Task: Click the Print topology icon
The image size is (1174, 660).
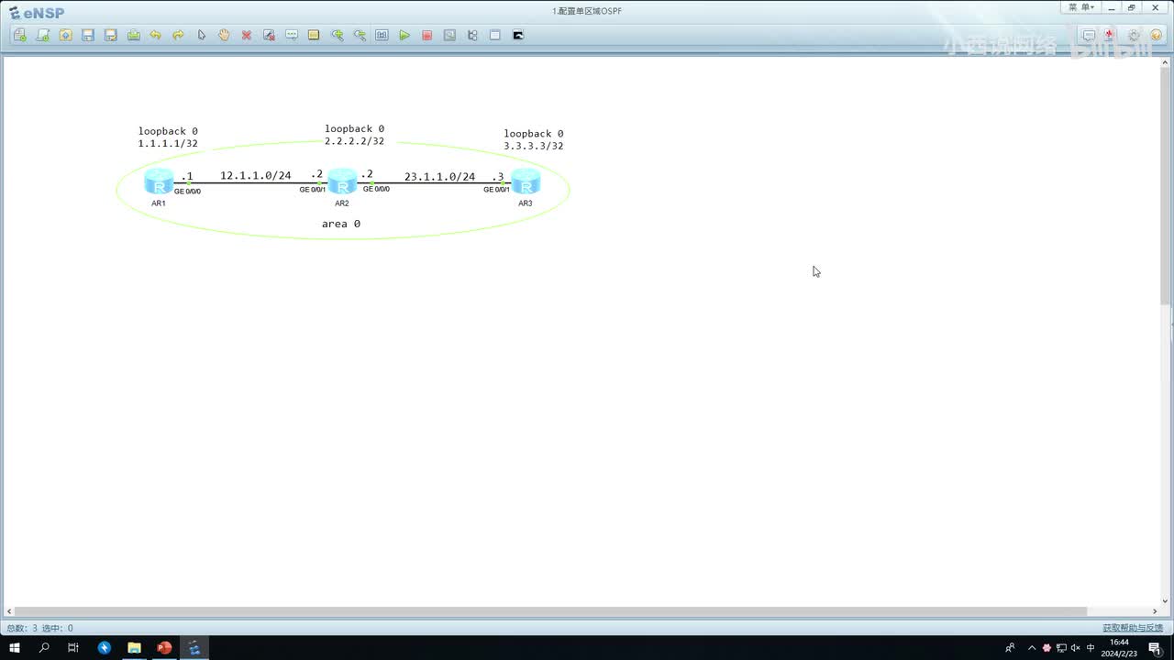Action: click(133, 35)
